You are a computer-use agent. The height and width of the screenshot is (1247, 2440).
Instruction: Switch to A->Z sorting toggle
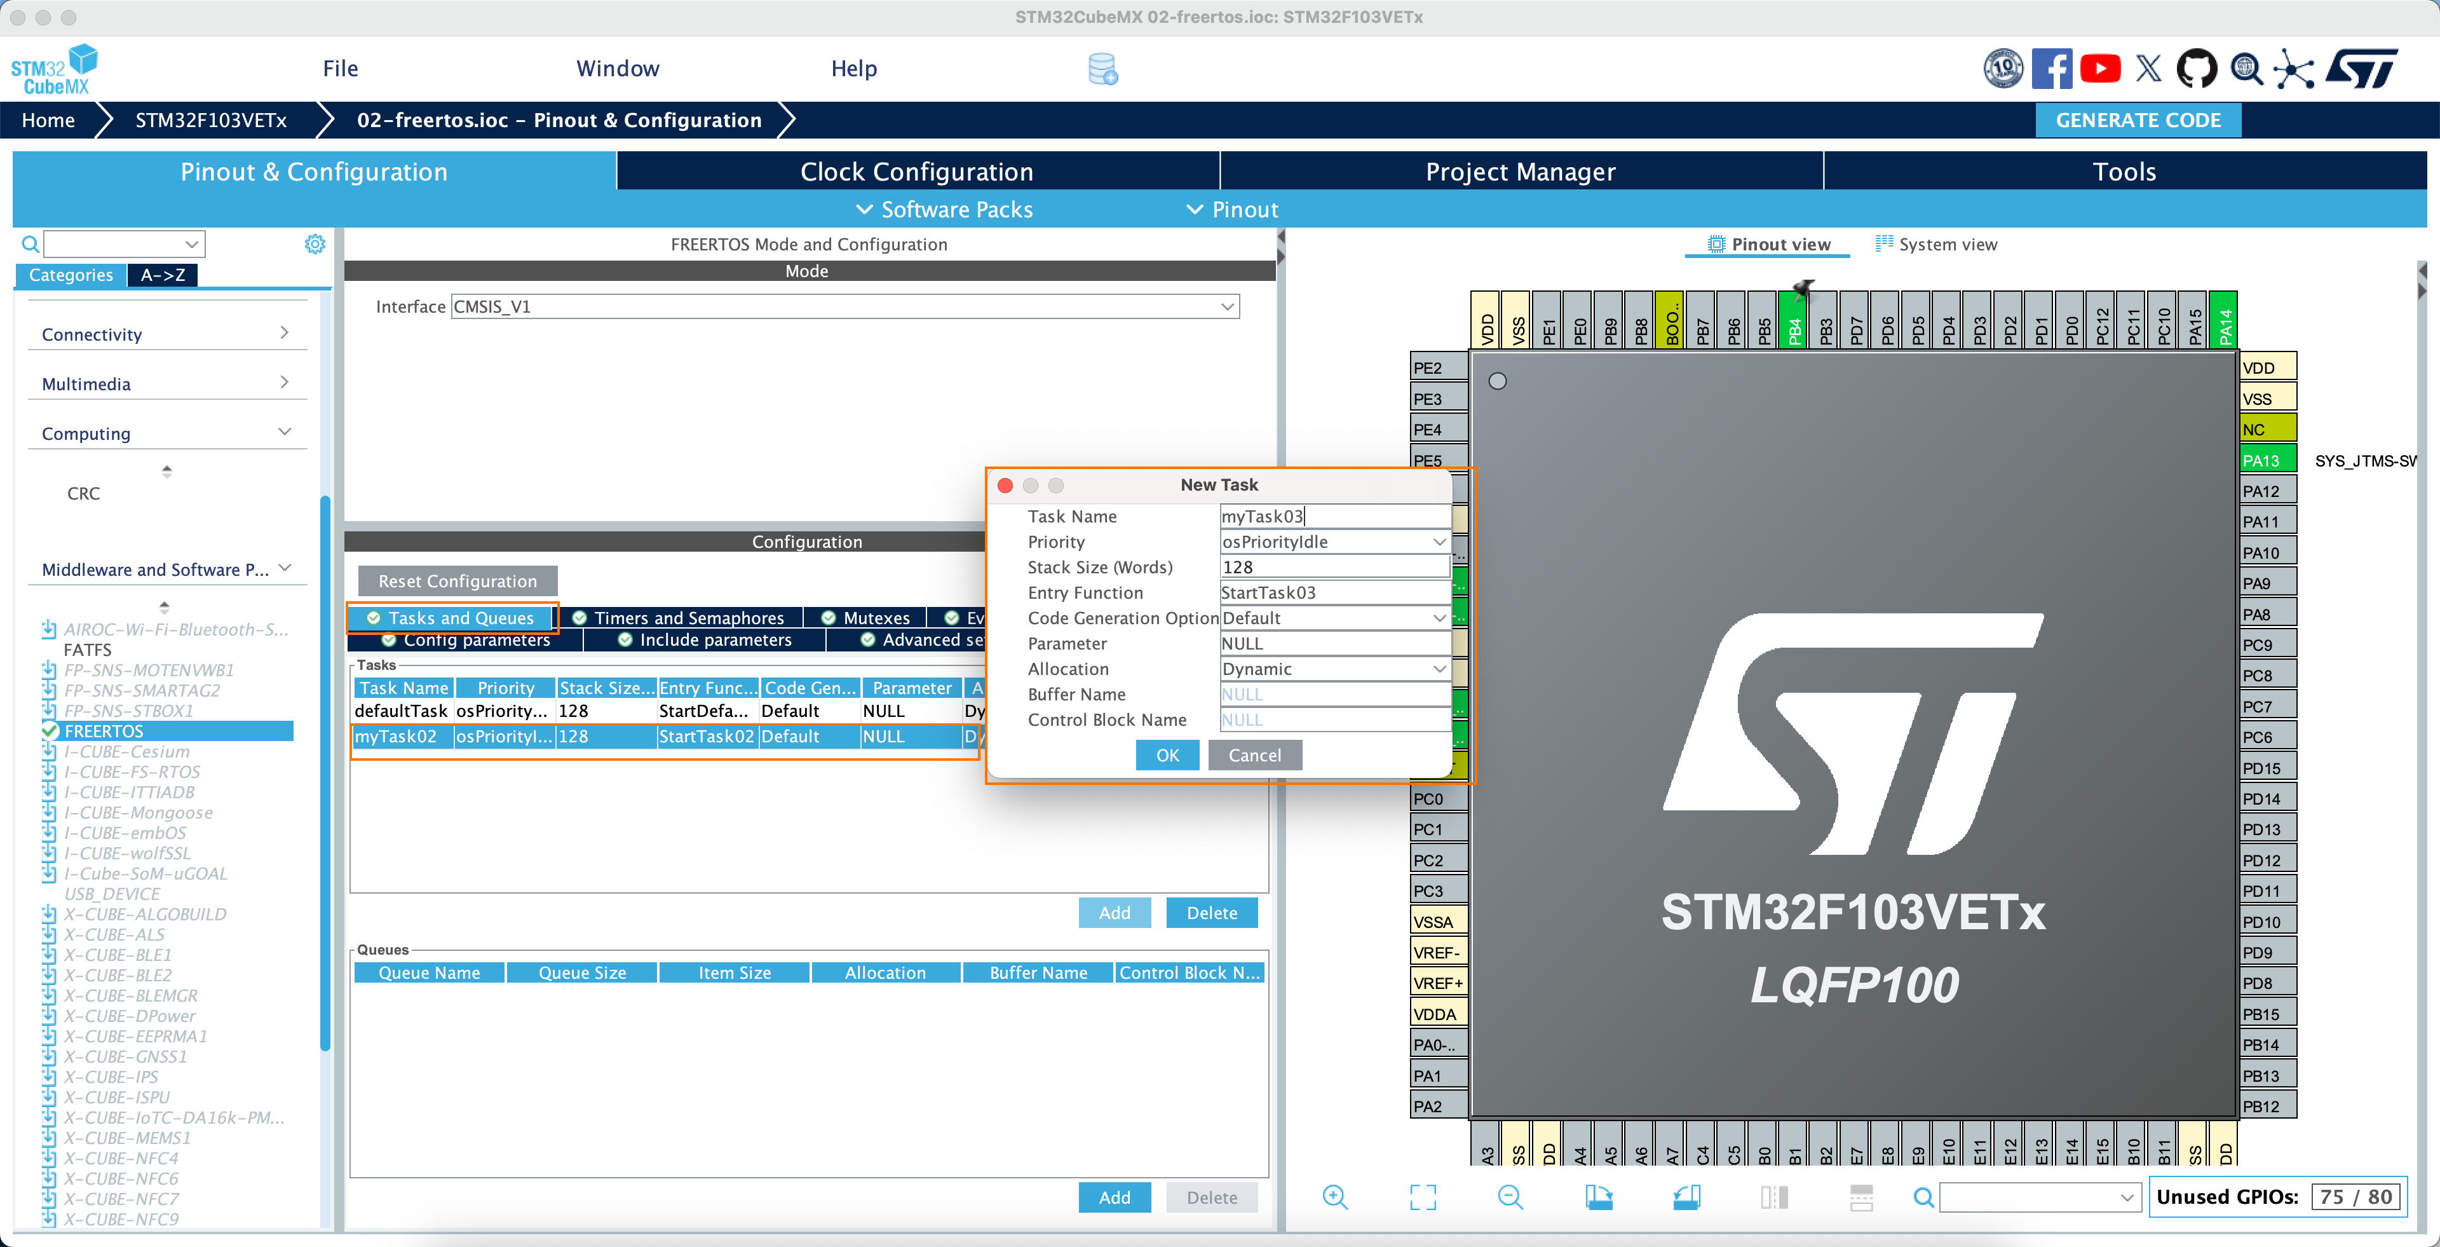(x=163, y=275)
